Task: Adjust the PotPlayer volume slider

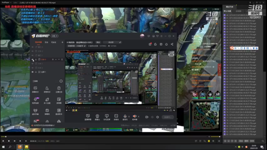Action: pos(215,137)
